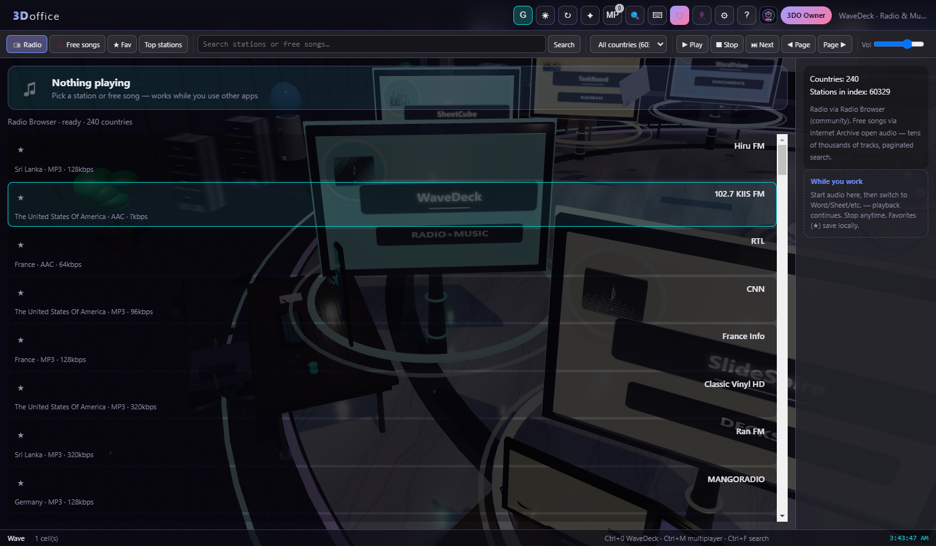
Task: Star the Ran FM station row
Action: [x=20, y=436]
